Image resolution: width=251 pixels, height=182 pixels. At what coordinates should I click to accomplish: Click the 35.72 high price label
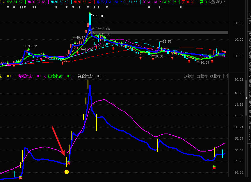tap(32, 46)
